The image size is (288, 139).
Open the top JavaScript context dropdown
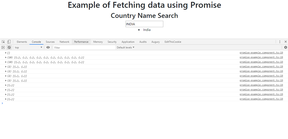[x=29, y=48]
